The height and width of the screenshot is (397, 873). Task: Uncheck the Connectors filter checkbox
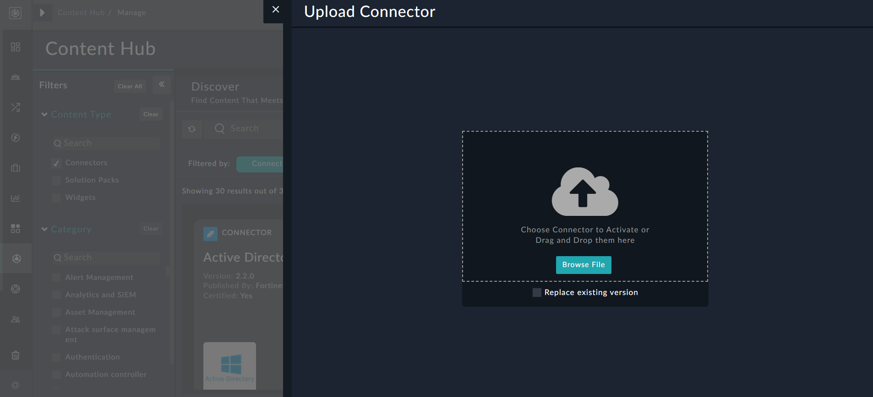56,163
